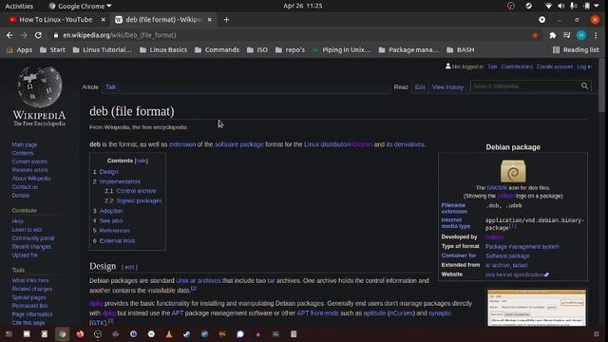Open the Main page sidebar link
This screenshot has width=608, height=342.
(25, 144)
